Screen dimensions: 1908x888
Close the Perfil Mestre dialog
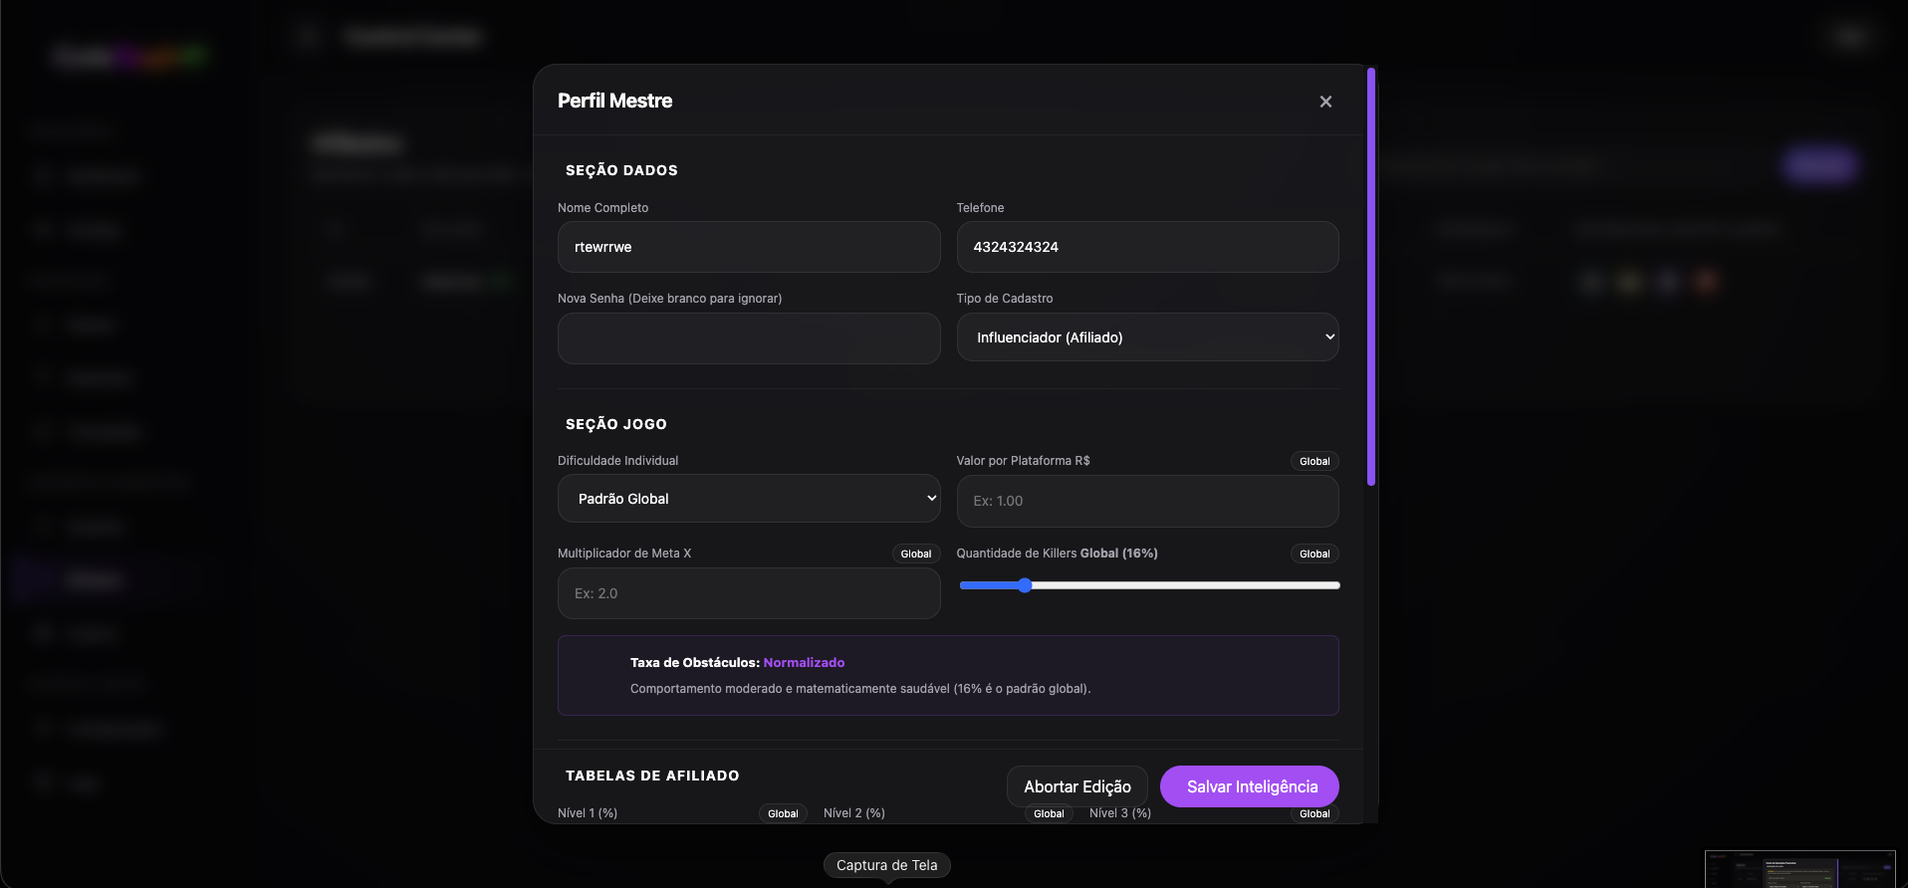[1325, 102]
